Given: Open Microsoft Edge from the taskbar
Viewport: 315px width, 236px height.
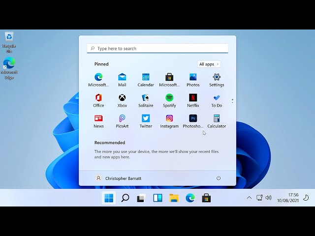Looking at the screenshot, I should pyautogui.click(x=190, y=198).
